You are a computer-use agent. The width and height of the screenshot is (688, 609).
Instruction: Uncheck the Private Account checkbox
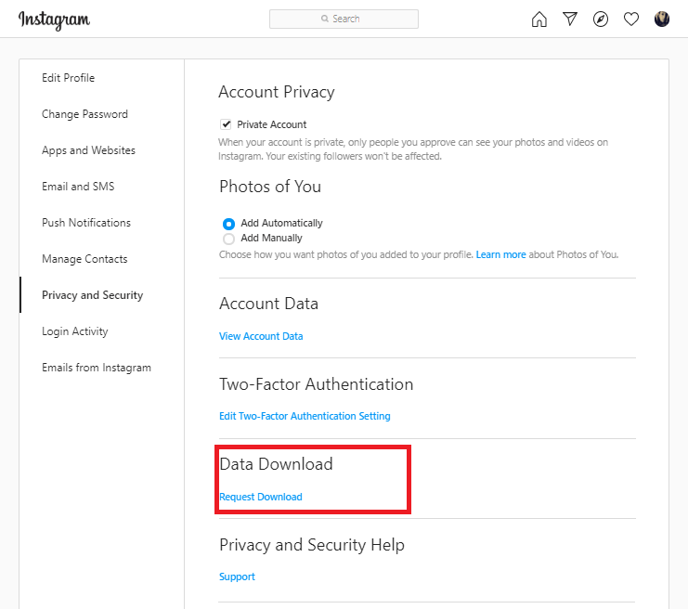(x=226, y=124)
